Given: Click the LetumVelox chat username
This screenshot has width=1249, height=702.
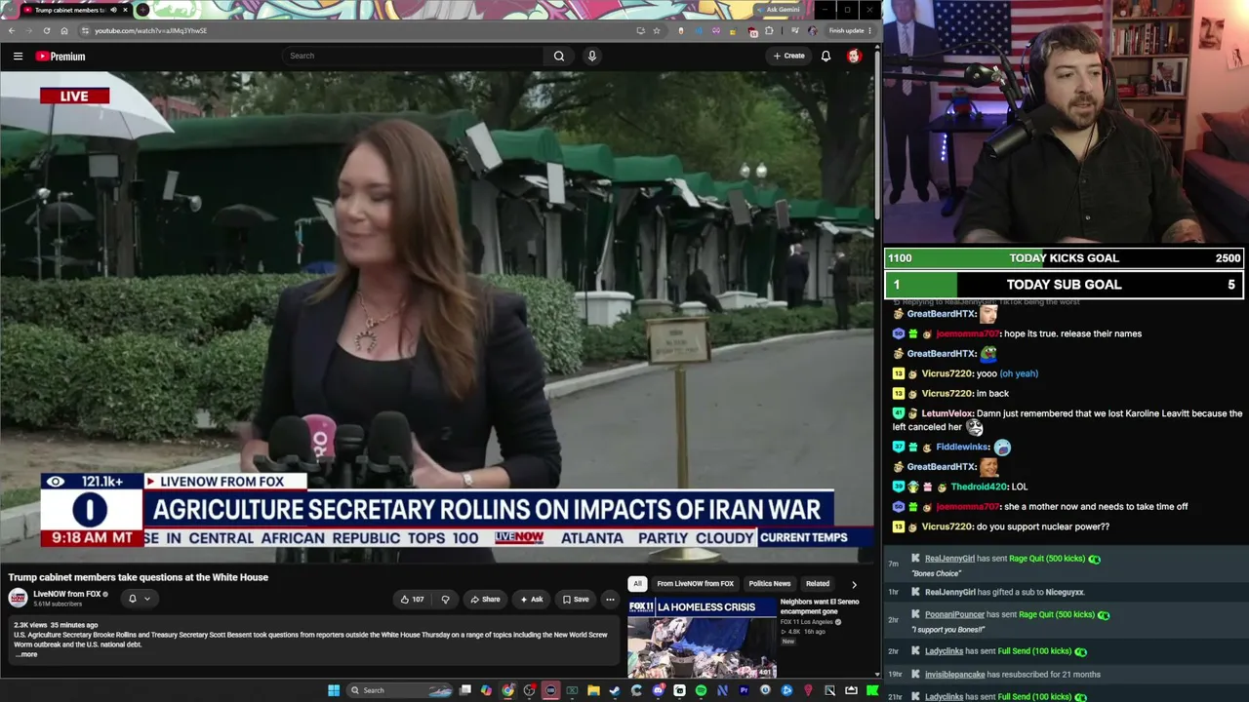Looking at the screenshot, I should pyautogui.click(x=947, y=413).
